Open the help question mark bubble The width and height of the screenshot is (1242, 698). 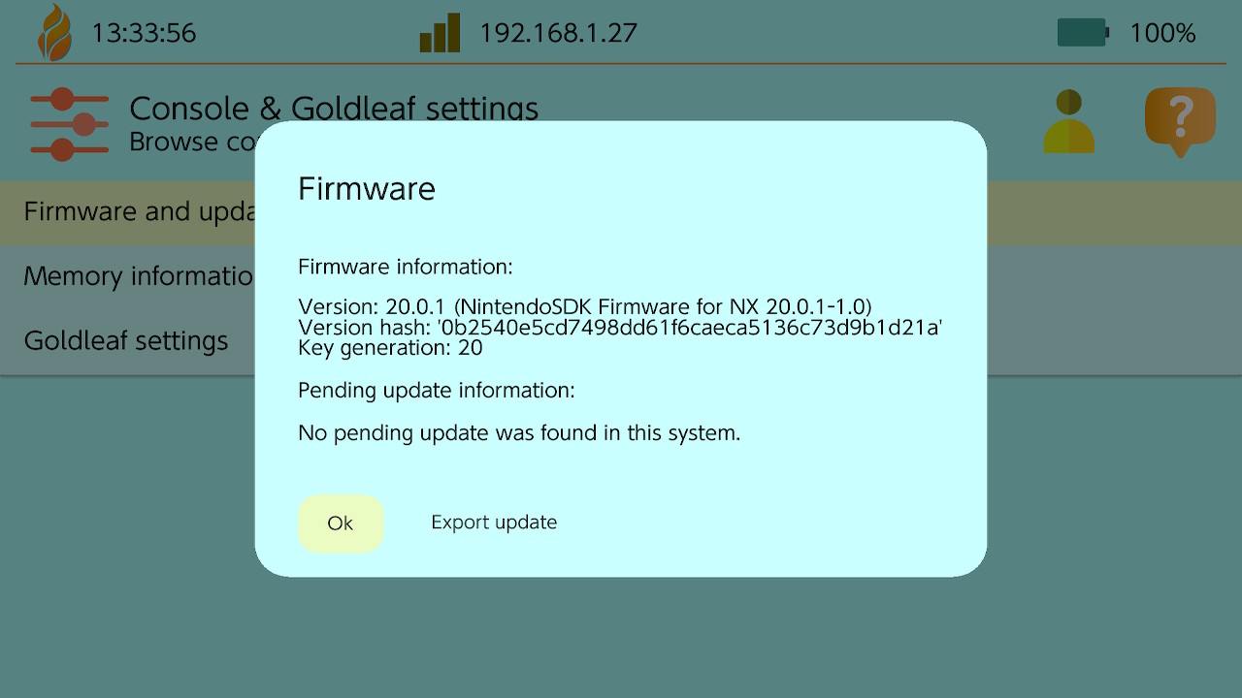pos(1180,121)
